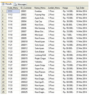This screenshot has width=90, height=95.
Task: Click cell with Kode_Menu 1135
Action: tap(13, 92)
